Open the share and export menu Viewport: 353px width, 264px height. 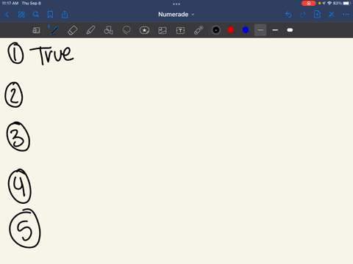[65, 15]
